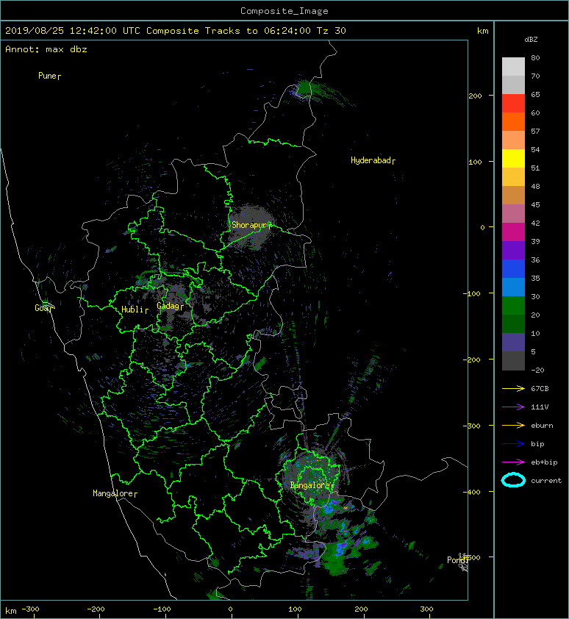Click the Mangalore city label
This screenshot has height=619, width=569.
click(x=115, y=493)
